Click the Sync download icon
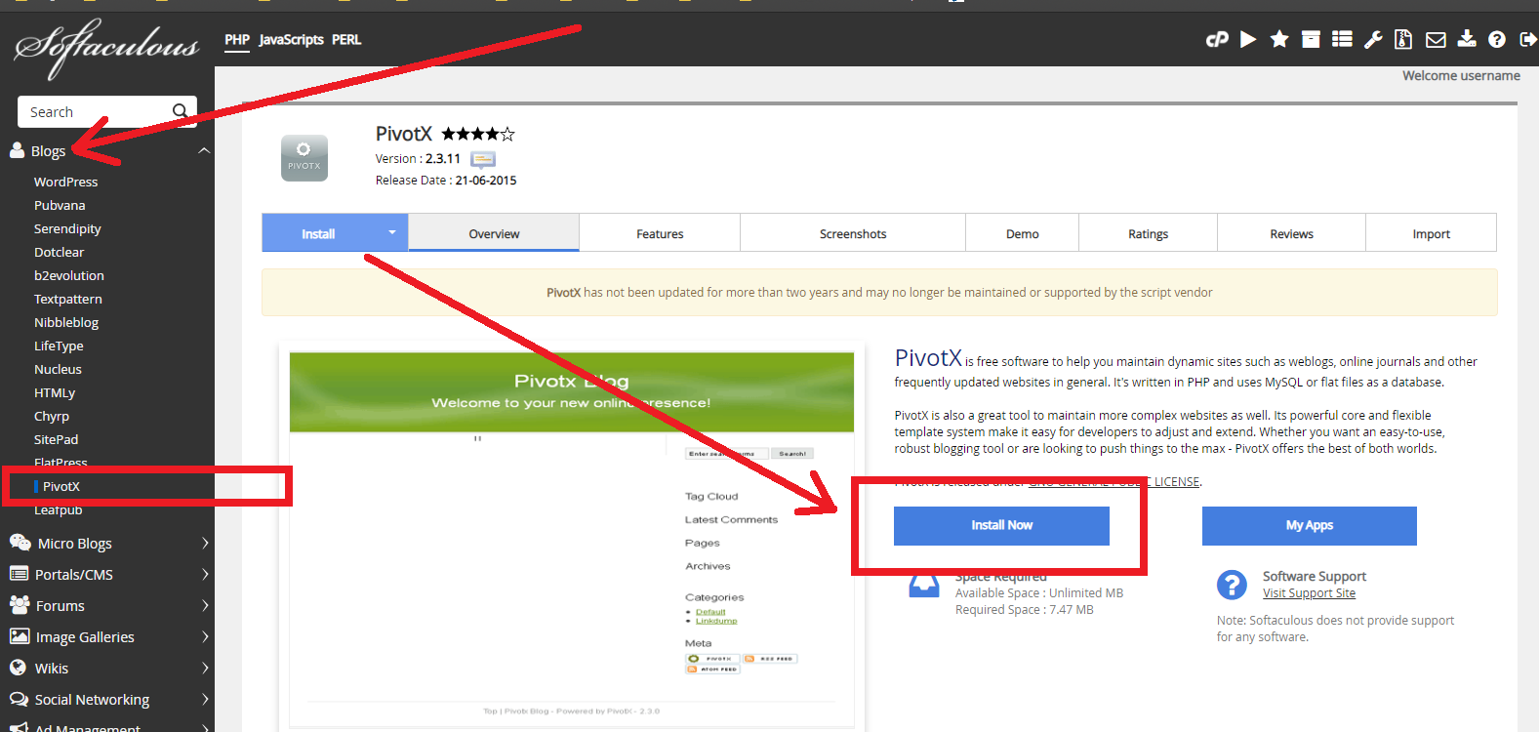Image resolution: width=1539 pixels, height=732 pixels. tap(1467, 39)
